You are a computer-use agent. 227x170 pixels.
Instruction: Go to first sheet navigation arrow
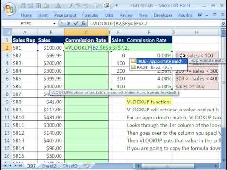point(5,166)
